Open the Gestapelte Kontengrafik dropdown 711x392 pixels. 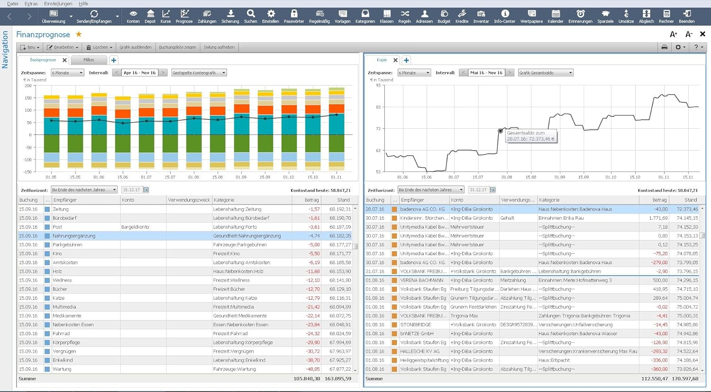(x=199, y=73)
